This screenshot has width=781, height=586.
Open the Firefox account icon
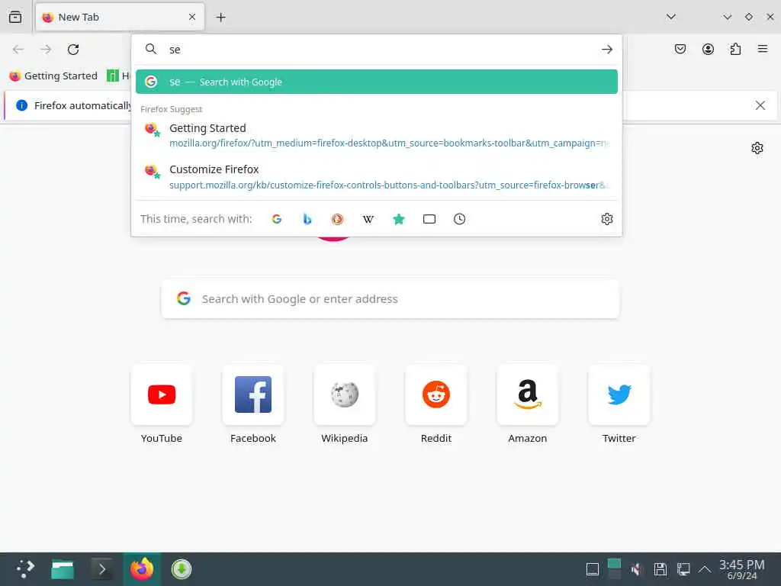pyautogui.click(x=708, y=49)
